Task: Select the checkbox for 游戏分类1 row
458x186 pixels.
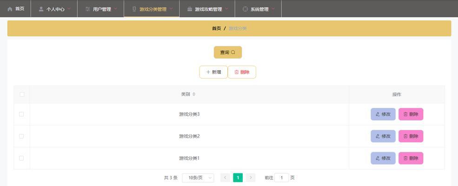Action: (x=21, y=158)
